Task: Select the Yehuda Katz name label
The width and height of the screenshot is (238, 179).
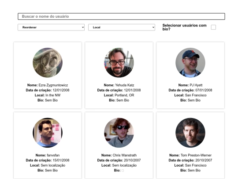Action: coord(124,85)
